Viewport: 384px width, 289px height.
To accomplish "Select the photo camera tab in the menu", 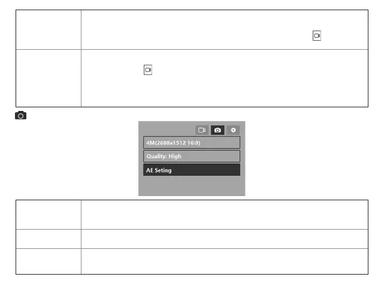I will click(217, 130).
